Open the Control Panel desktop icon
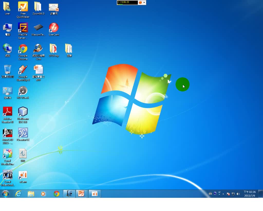 pos(7,93)
